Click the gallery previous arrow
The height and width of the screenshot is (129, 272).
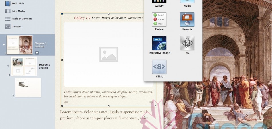pyautogui.click(x=66, y=102)
